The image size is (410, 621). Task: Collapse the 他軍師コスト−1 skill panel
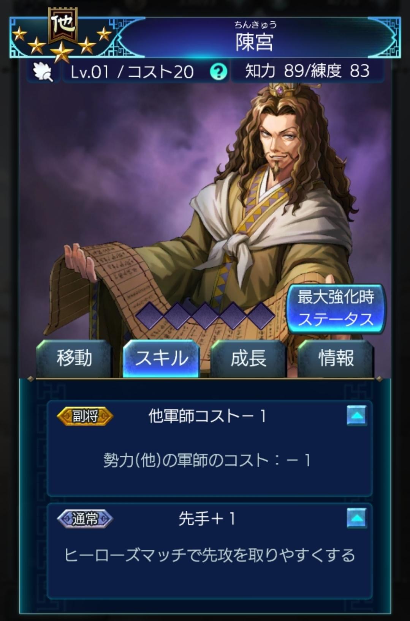[x=357, y=416]
